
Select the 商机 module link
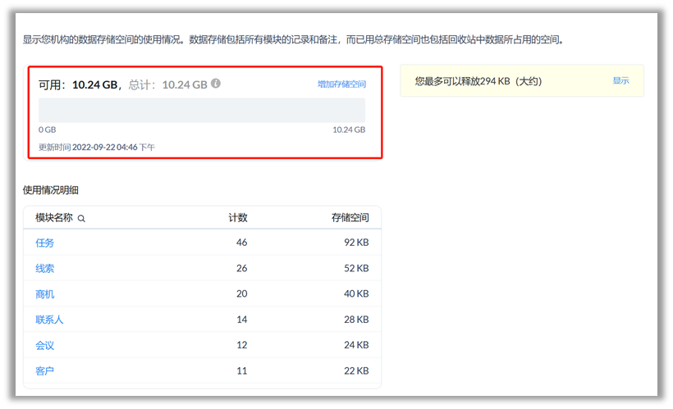45,294
